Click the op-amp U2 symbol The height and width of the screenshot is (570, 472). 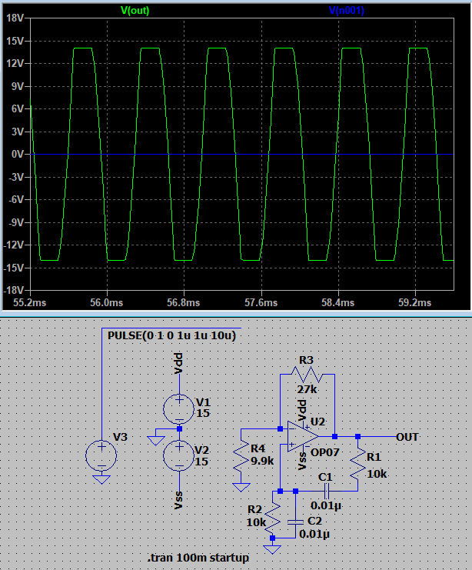tap(301, 435)
